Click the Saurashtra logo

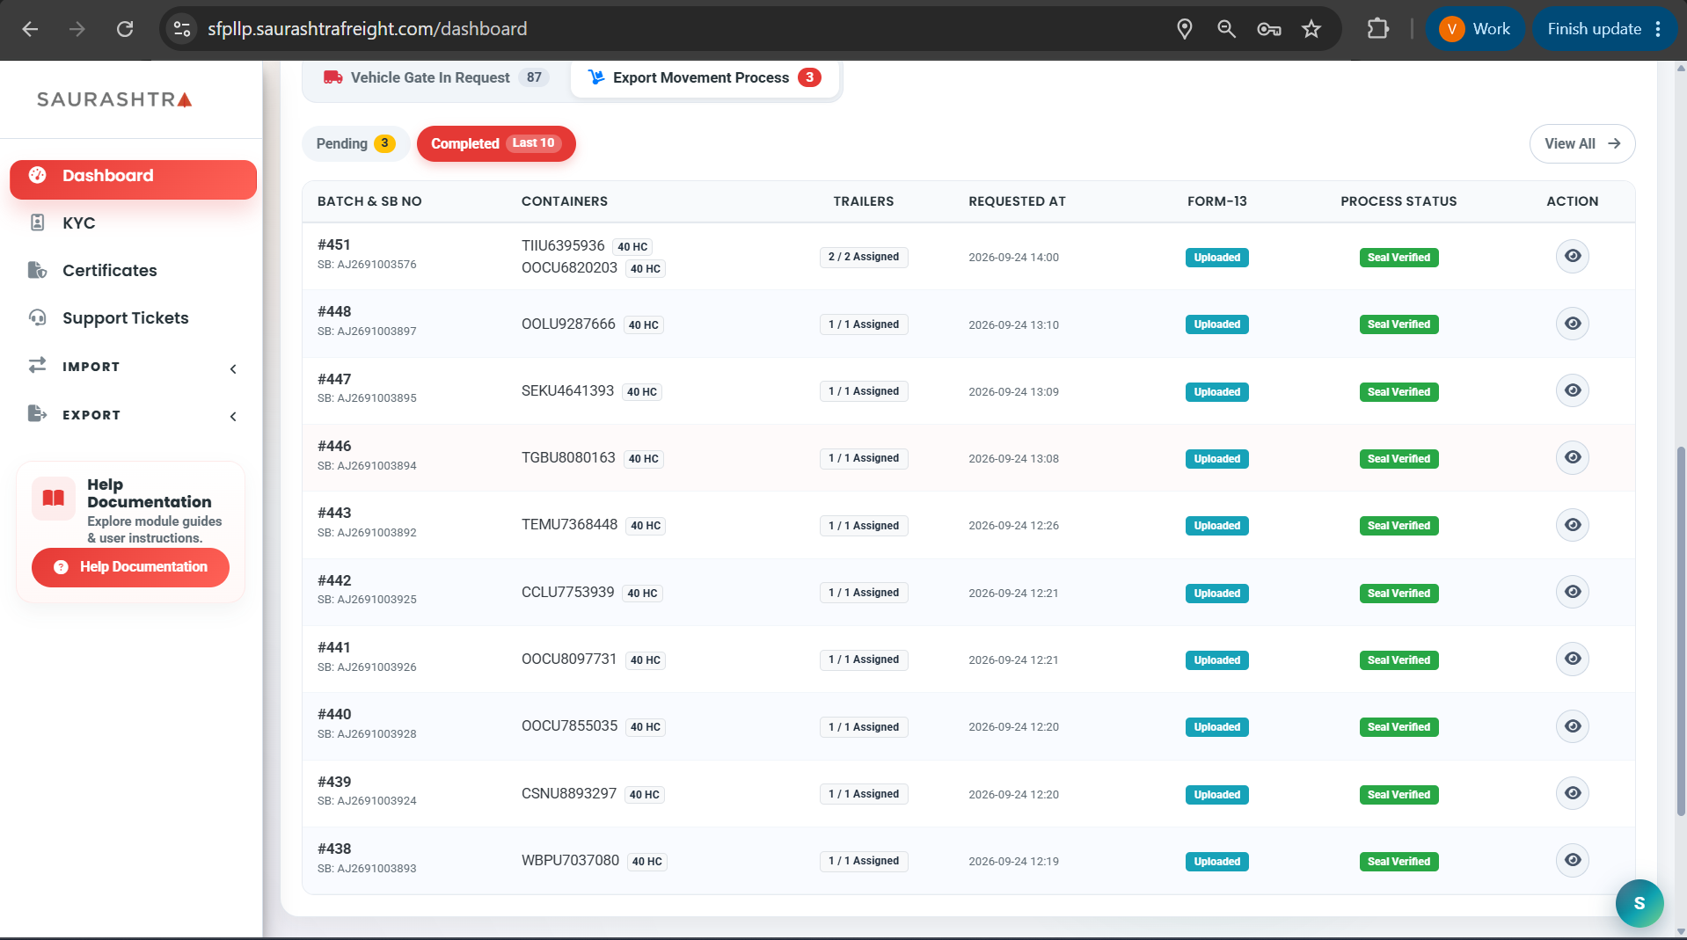[114, 99]
